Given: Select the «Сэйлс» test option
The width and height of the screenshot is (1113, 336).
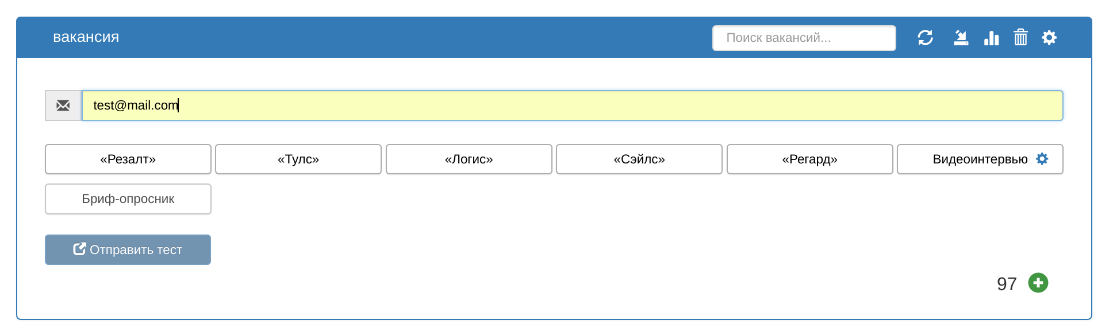Looking at the screenshot, I should pos(639,159).
